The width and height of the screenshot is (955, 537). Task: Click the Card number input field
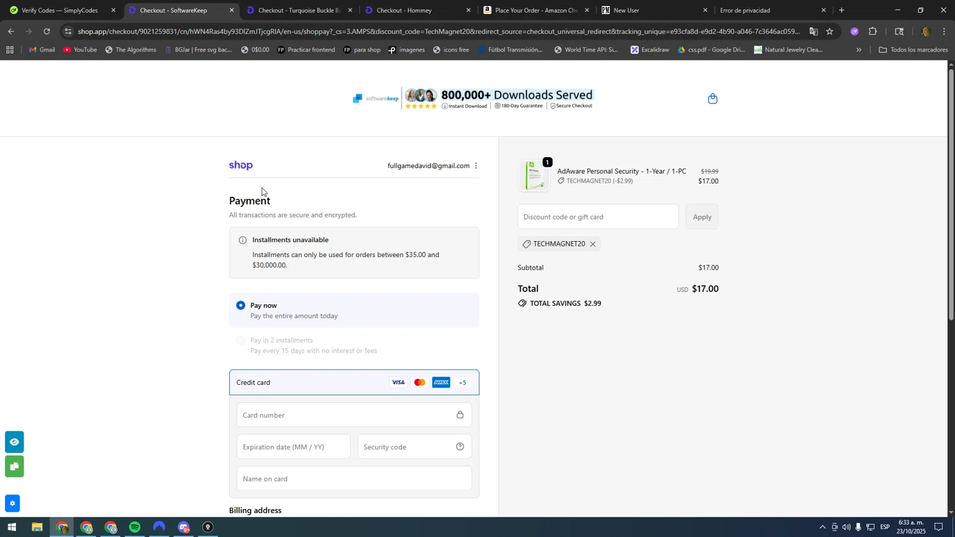pyautogui.click(x=354, y=415)
